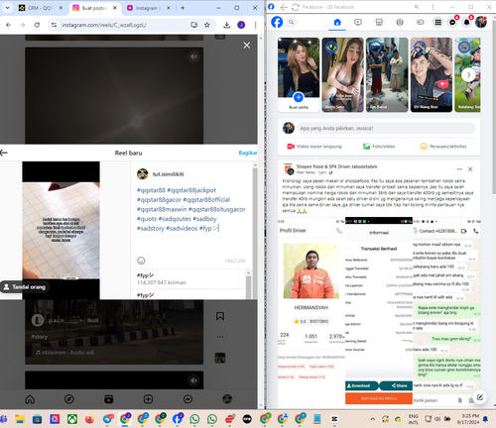Show hidden system tray icons chevron
The image size is (496, 428).
373,419
